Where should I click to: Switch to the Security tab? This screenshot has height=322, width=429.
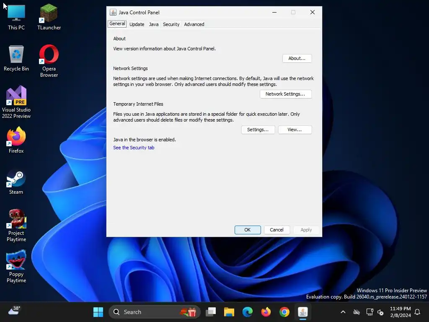(x=171, y=24)
